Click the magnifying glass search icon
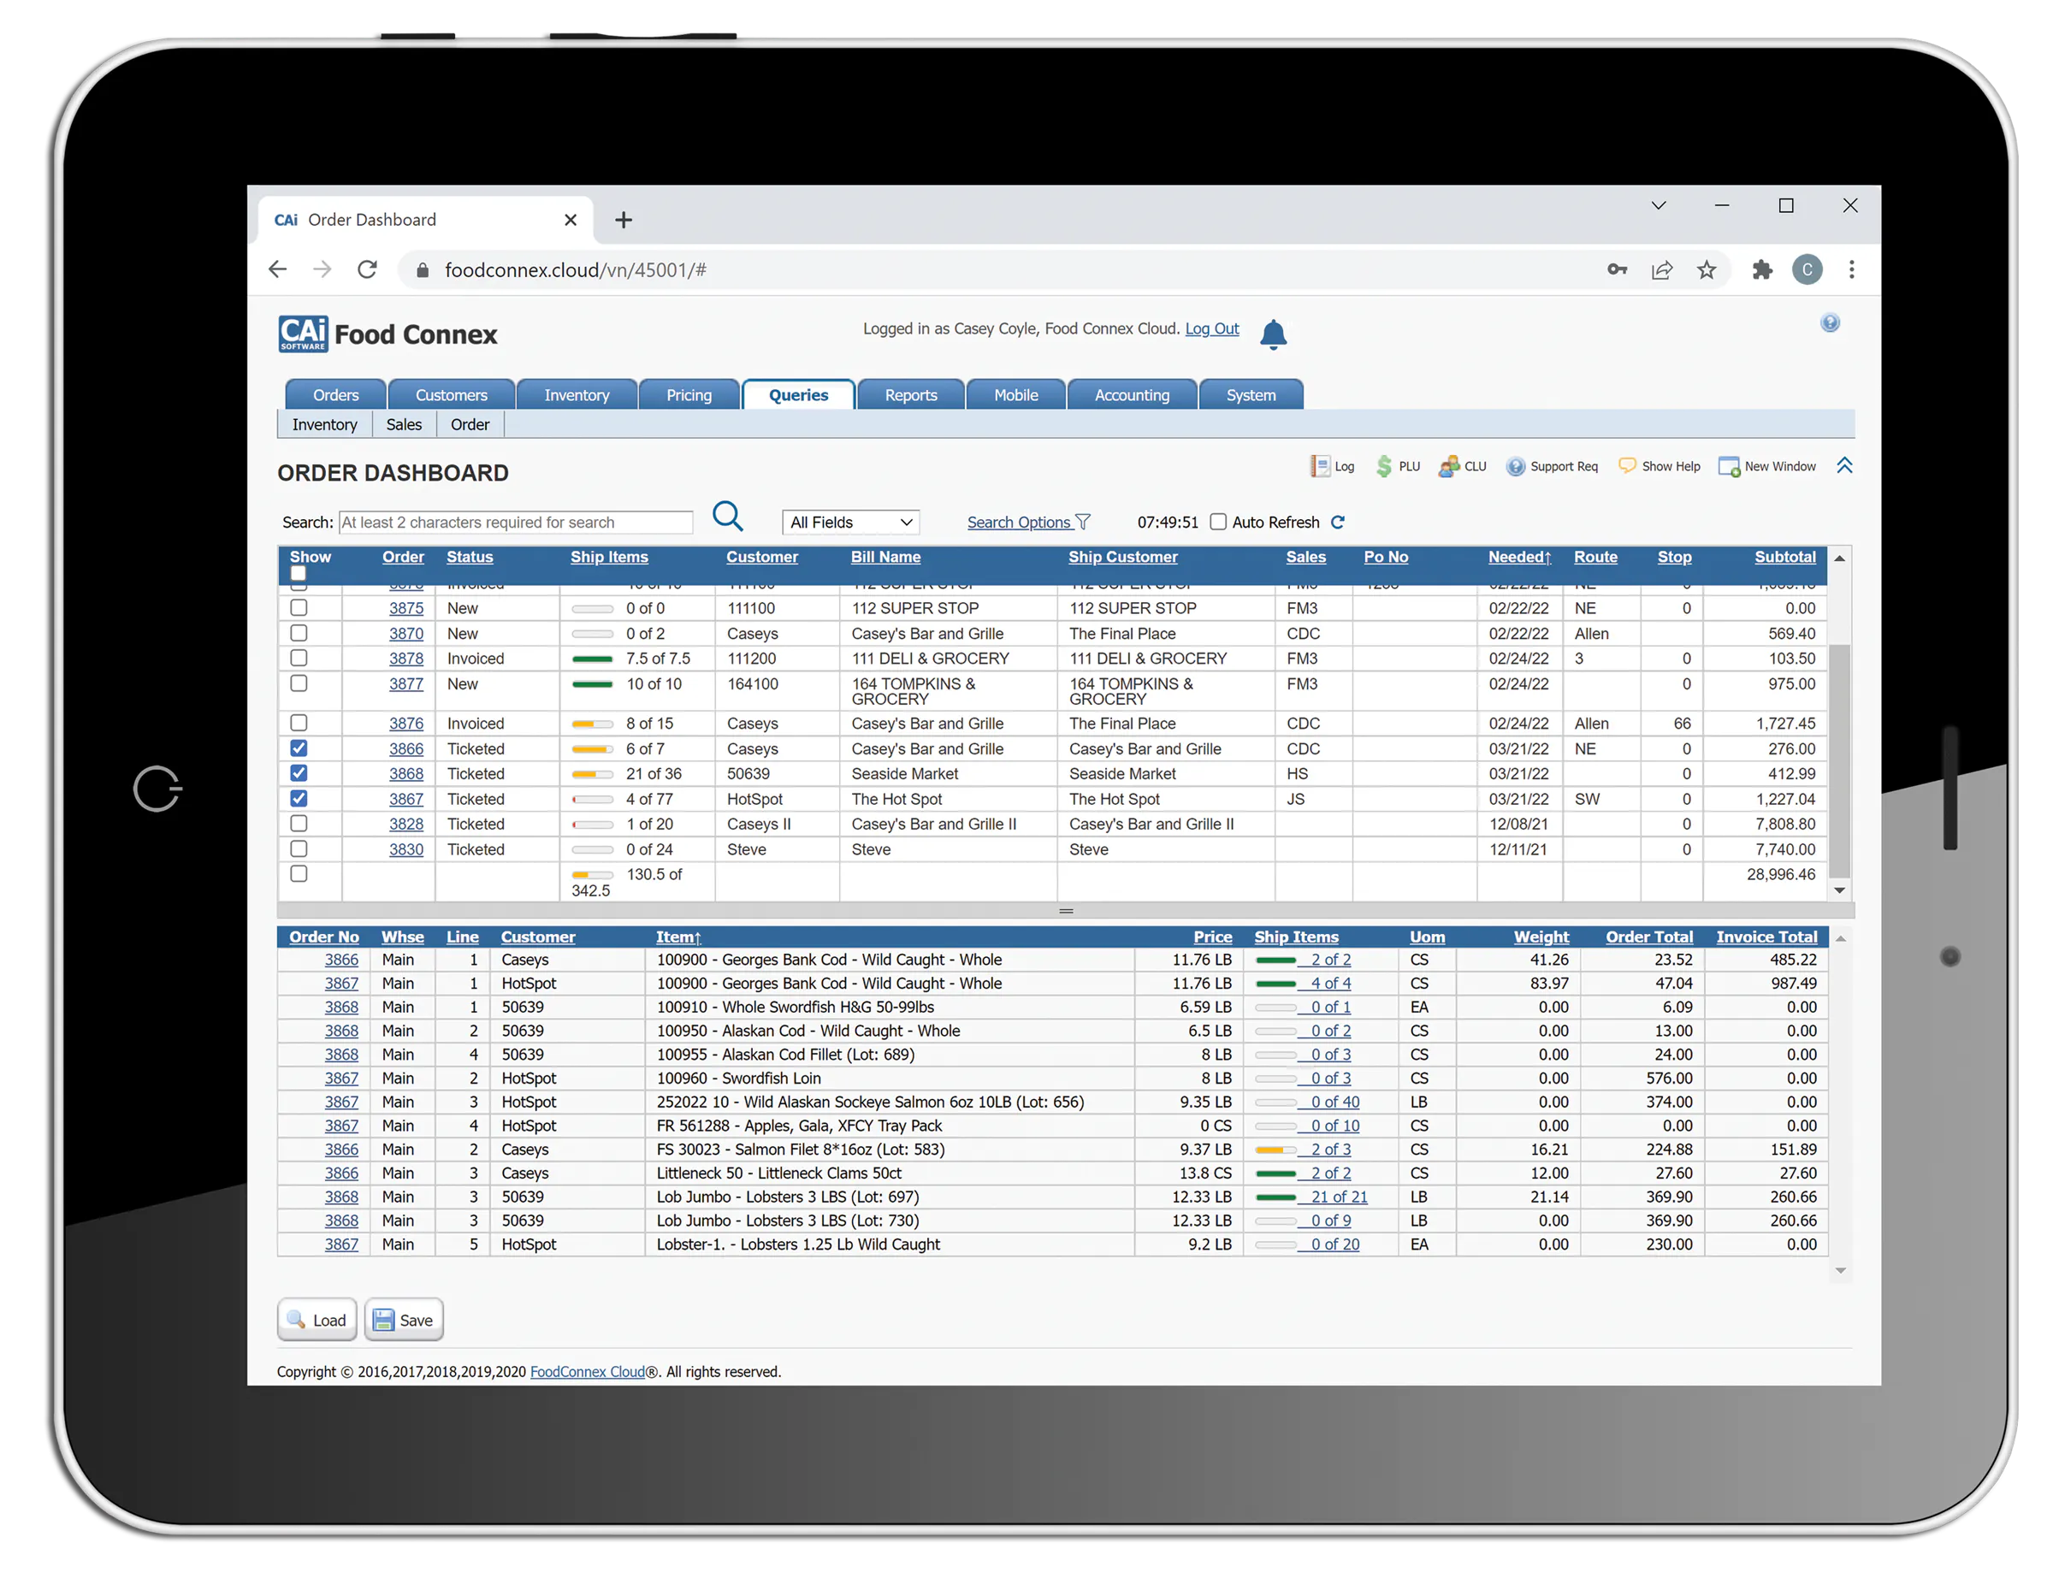This screenshot has width=2053, height=1590. coord(728,516)
